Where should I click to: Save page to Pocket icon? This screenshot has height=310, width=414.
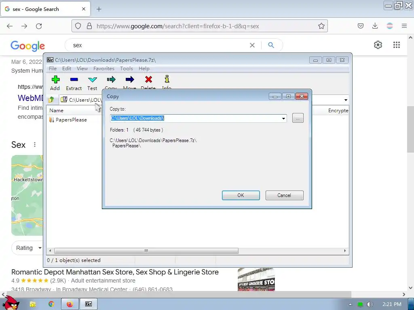point(360,26)
